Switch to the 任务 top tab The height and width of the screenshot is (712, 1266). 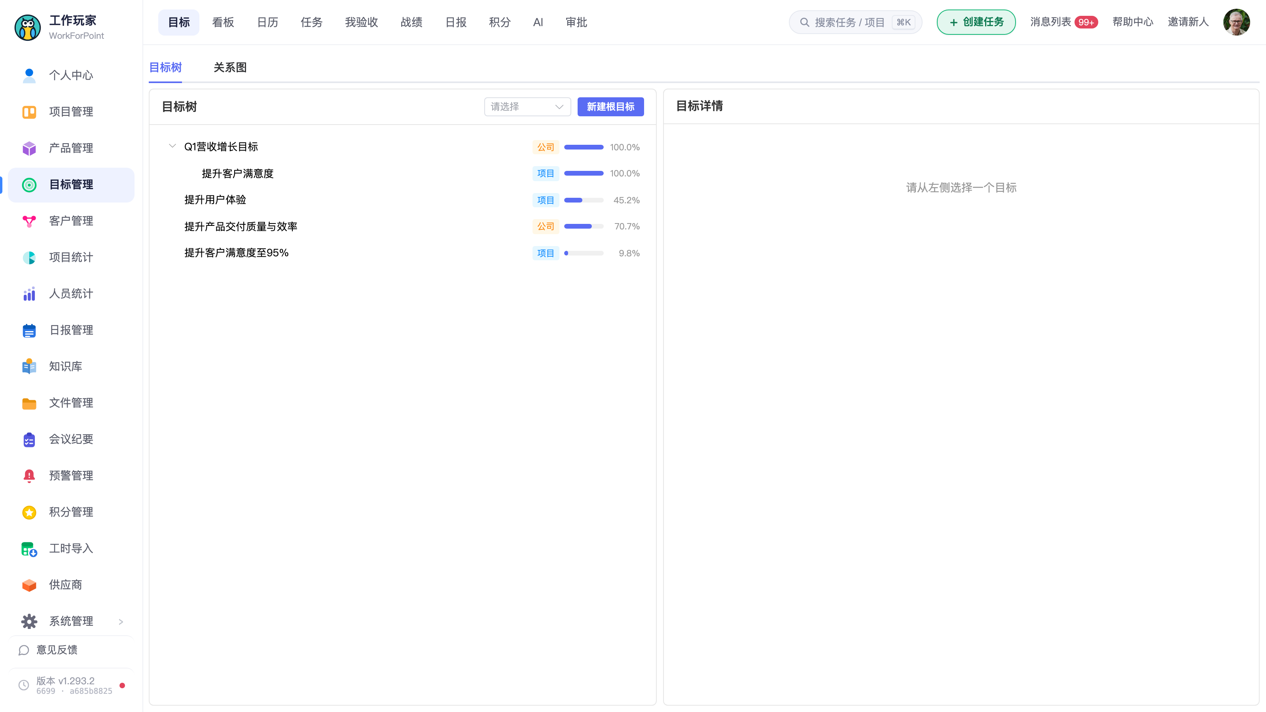point(312,22)
